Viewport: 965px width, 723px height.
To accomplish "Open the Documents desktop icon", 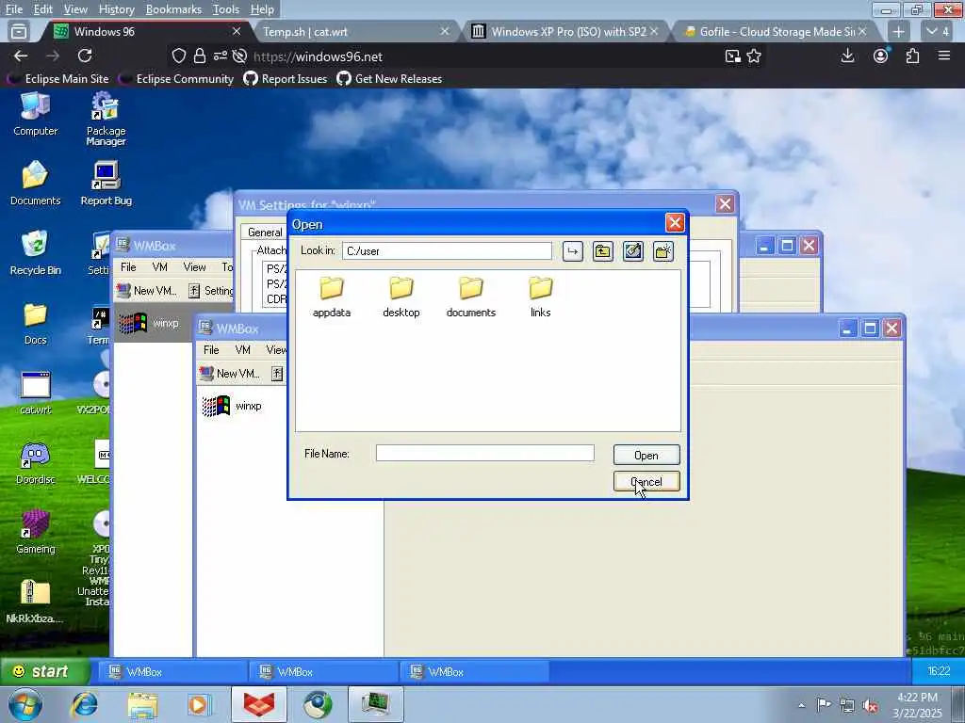I will pos(35,184).
